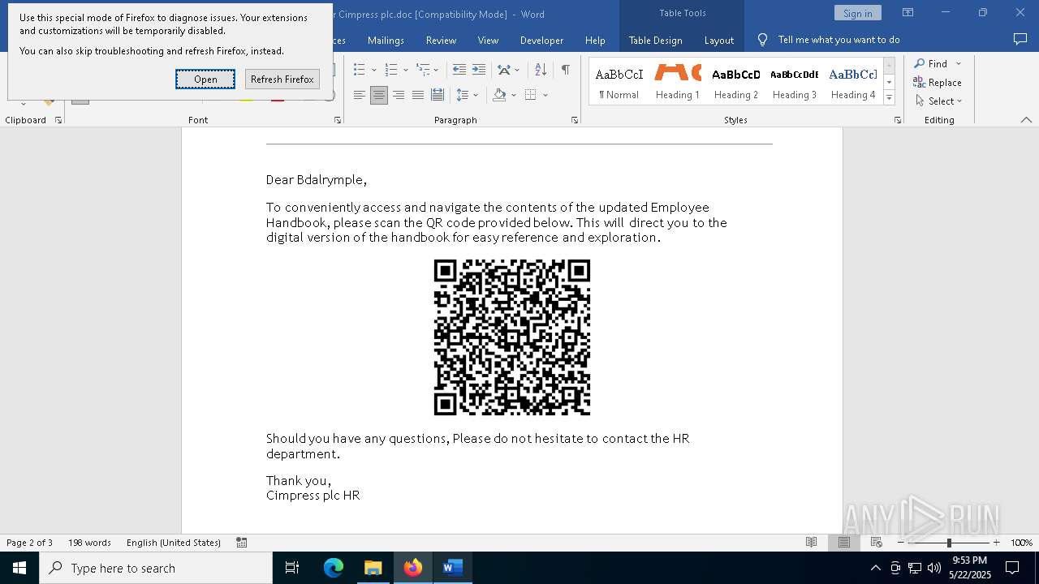Click the zoom slider handle
Viewport: 1039px width, 584px height.
(949, 543)
